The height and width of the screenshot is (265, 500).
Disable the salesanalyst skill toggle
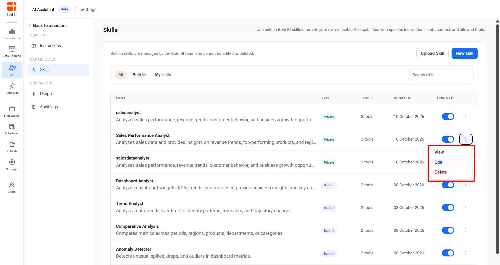pyautogui.click(x=448, y=116)
